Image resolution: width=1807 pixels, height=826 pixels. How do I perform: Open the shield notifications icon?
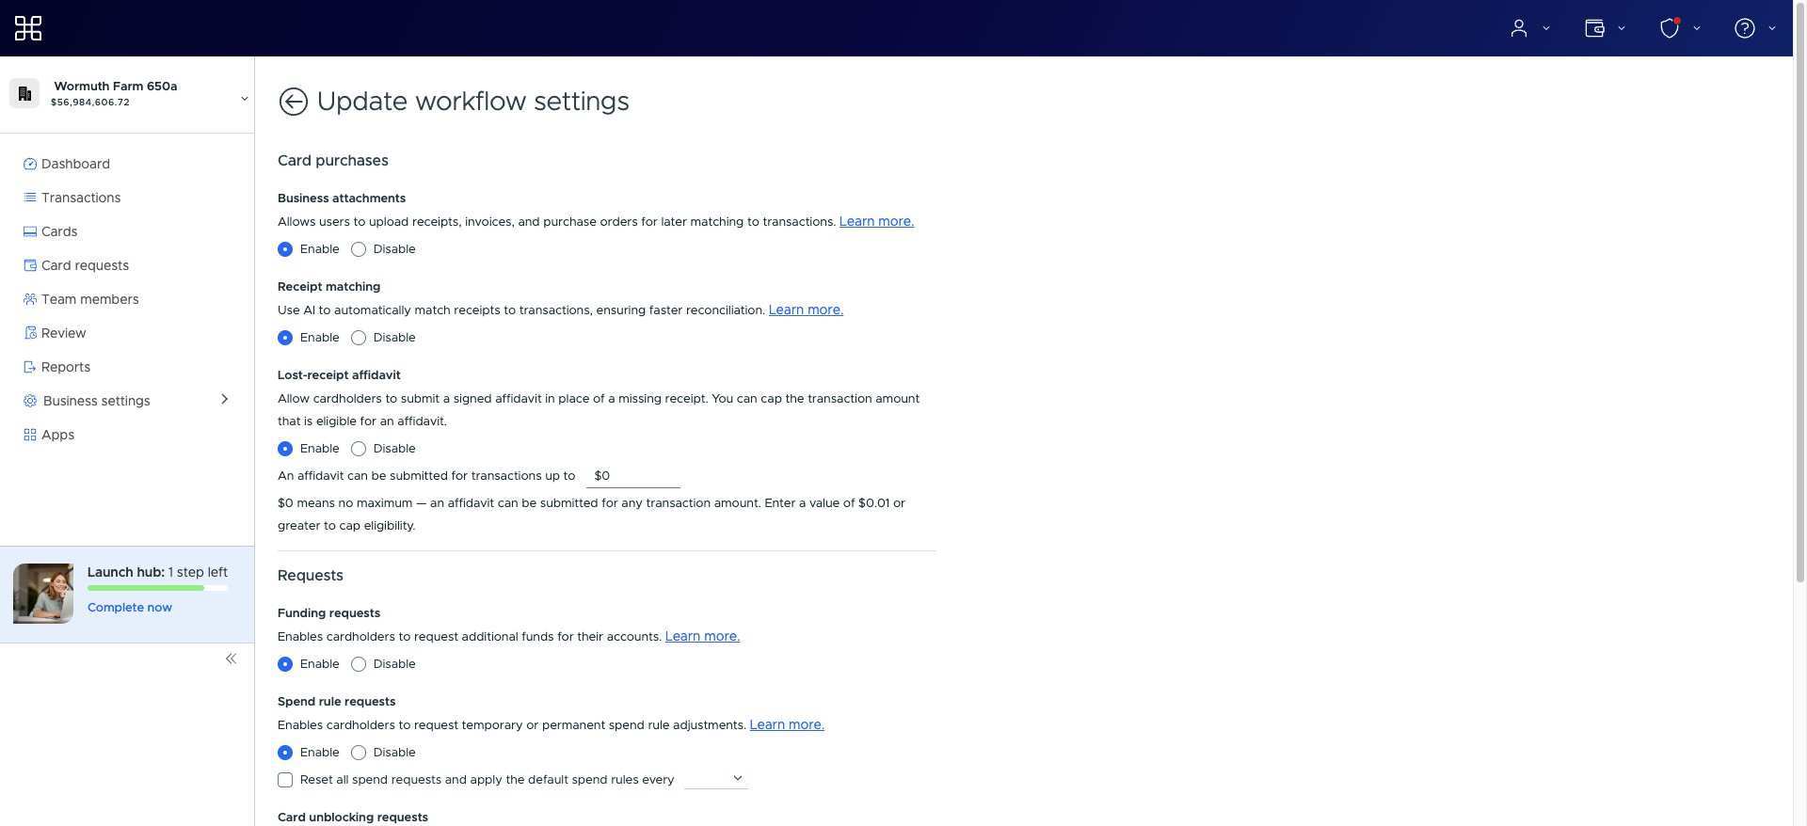pos(1670,28)
